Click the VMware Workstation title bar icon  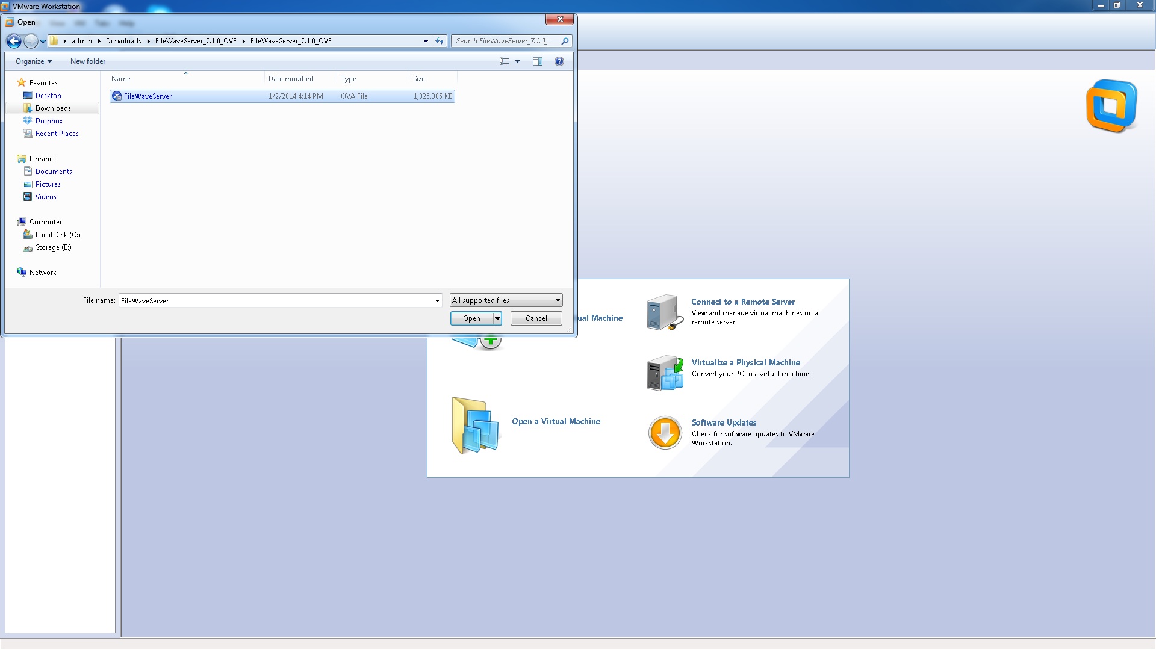[5, 6]
